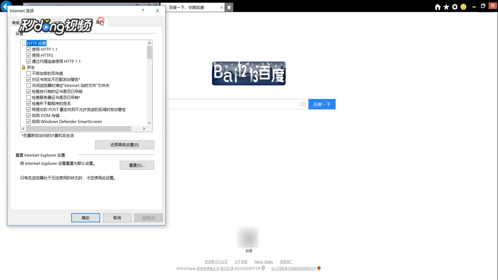Enable 关闭浏览器时清空 Internet 临时文件 checkbox
Screen dimensions: 498x280
pyautogui.click(x=29, y=85)
